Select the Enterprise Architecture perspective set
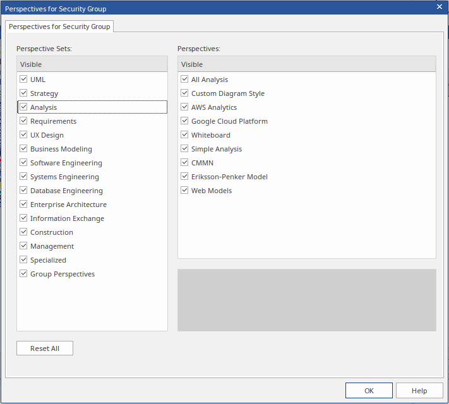 point(68,205)
